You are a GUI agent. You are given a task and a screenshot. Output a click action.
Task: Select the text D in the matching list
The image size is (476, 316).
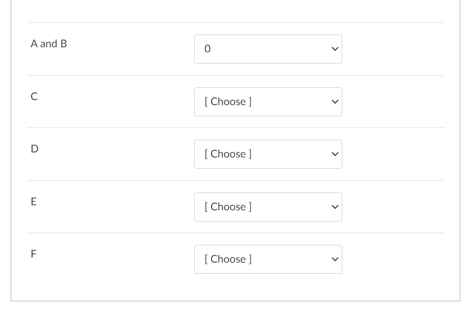(34, 149)
